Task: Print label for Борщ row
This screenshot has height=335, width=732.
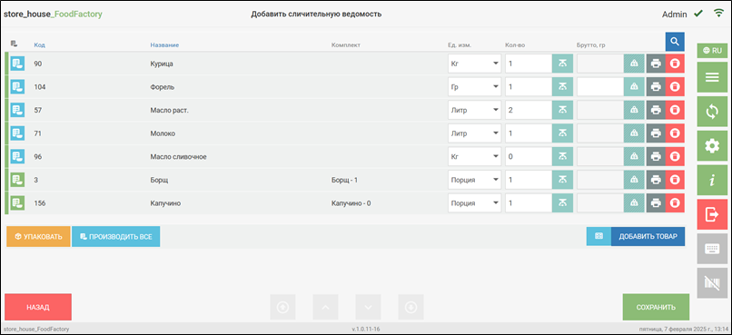Action: (x=656, y=180)
